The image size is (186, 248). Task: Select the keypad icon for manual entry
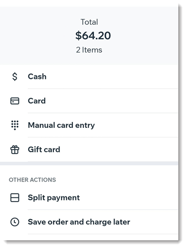pos(15,125)
